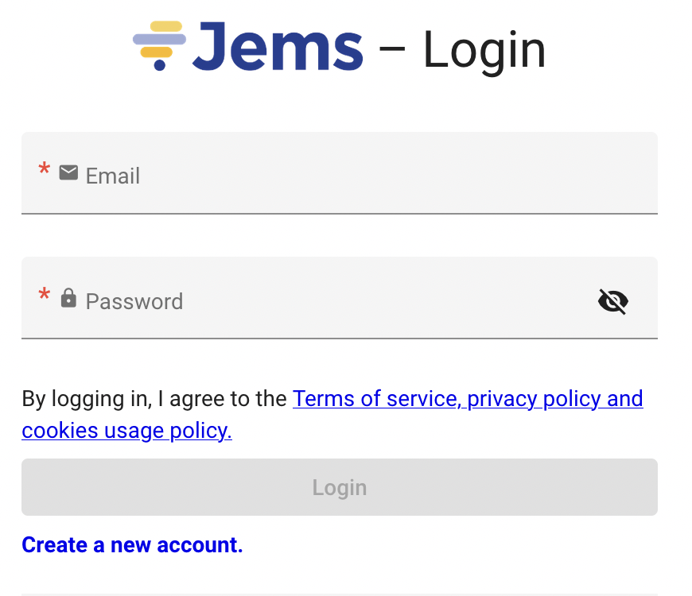The height and width of the screenshot is (596, 692).
Task: Click the padlock icon in Password field
Action: pyautogui.click(x=68, y=298)
